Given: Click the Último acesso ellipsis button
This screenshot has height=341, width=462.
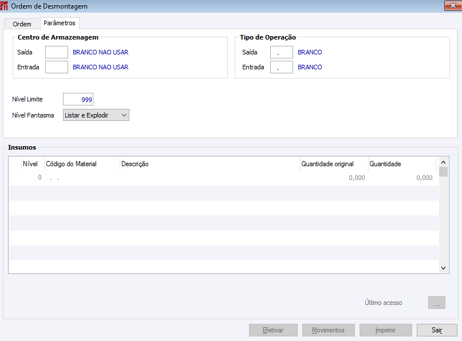Looking at the screenshot, I should pyautogui.click(x=437, y=303).
